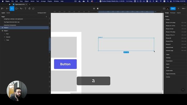Switch to the Prototype tab

click(173, 13)
